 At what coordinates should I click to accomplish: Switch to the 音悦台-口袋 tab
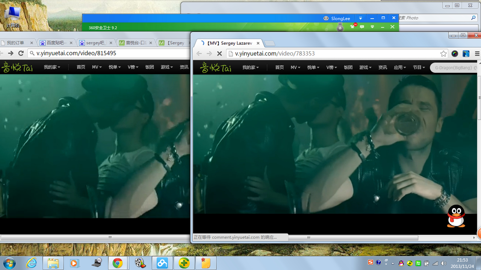pyautogui.click(x=136, y=43)
